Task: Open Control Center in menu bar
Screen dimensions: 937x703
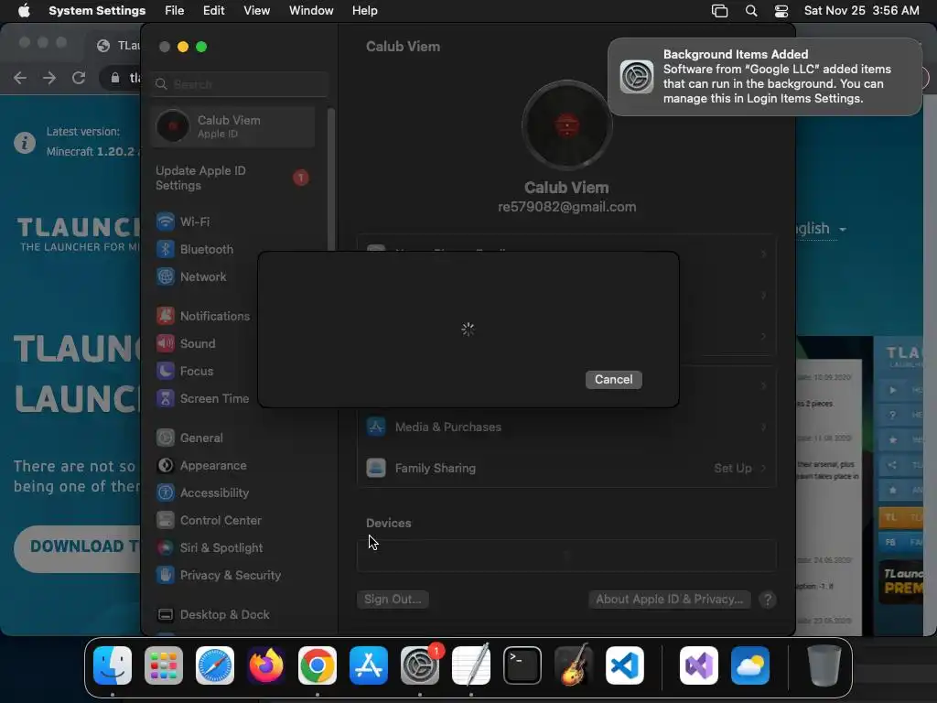Action: pyautogui.click(x=781, y=11)
